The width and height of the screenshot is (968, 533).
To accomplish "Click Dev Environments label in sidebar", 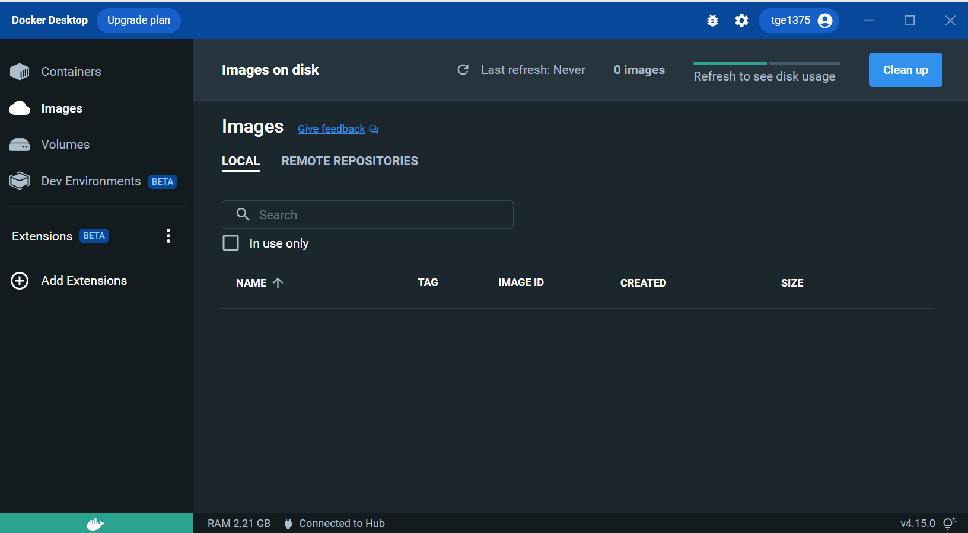I will point(91,181).
